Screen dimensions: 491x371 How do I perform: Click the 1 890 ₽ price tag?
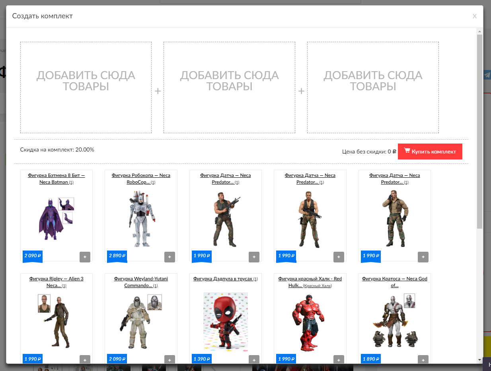tap(371, 359)
